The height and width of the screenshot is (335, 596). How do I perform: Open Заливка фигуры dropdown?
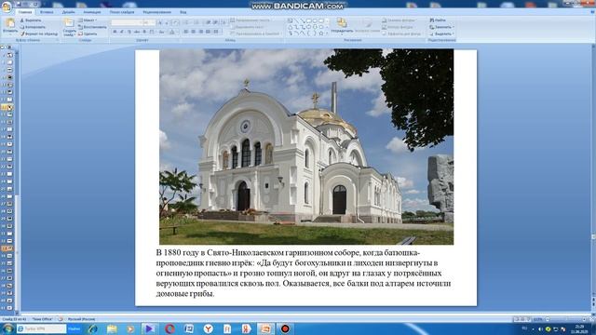400,20
